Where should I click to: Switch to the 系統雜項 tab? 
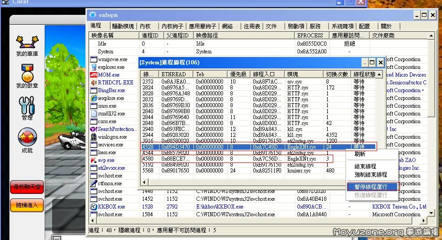point(342,26)
